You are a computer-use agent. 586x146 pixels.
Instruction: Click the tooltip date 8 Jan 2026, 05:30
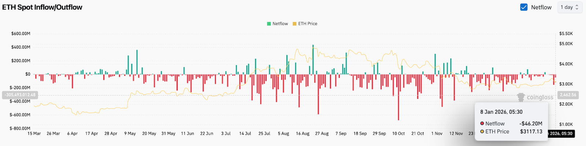tap(501, 112)
